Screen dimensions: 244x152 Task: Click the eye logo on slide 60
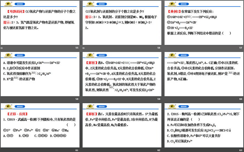pyautogui.click(x=172, y=55)
